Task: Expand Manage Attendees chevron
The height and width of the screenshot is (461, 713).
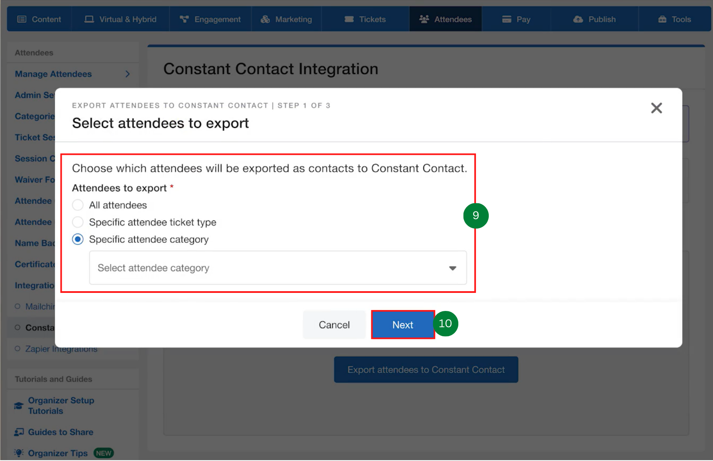Action: tap(127, 74)
